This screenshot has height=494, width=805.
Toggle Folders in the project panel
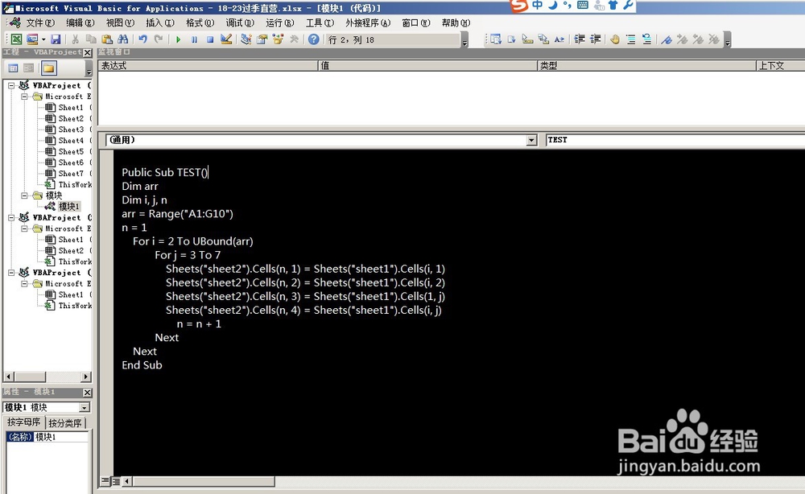[x=48, y=68]
